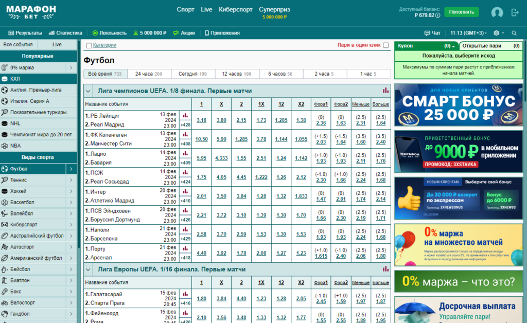Enable Пари в один клик checkbox
The image size is (527, 323).
(x=386, y=45)
